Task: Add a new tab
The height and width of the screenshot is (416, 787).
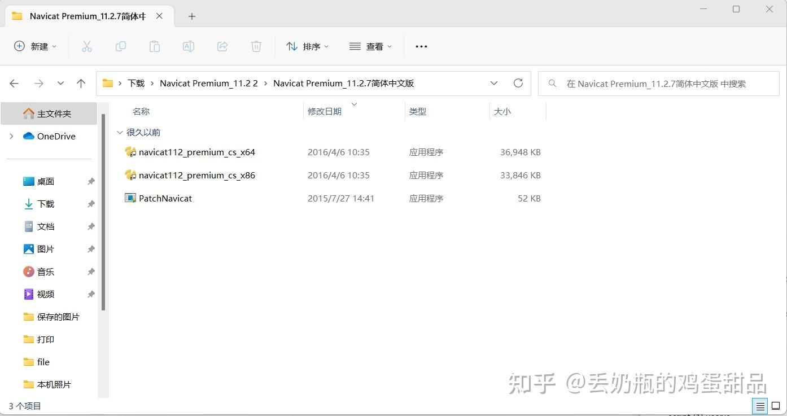Action: [x=191, y=16]
